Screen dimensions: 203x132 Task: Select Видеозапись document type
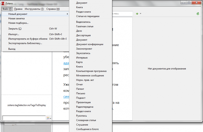83,22
